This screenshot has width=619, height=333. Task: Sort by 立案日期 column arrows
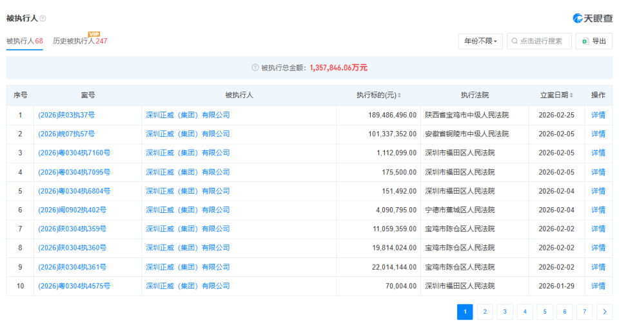click(x=571, y=96)
